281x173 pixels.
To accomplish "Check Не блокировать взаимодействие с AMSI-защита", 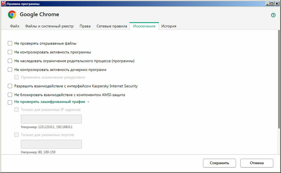I will 10,95.
